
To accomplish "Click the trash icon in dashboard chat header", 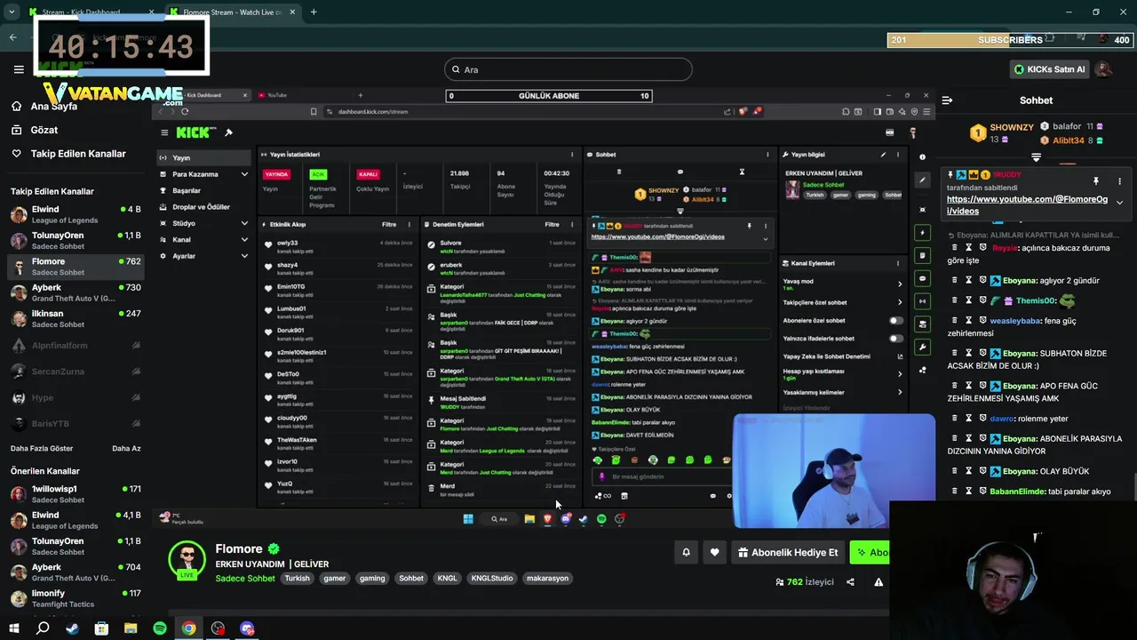I will [x=619, y=172].
